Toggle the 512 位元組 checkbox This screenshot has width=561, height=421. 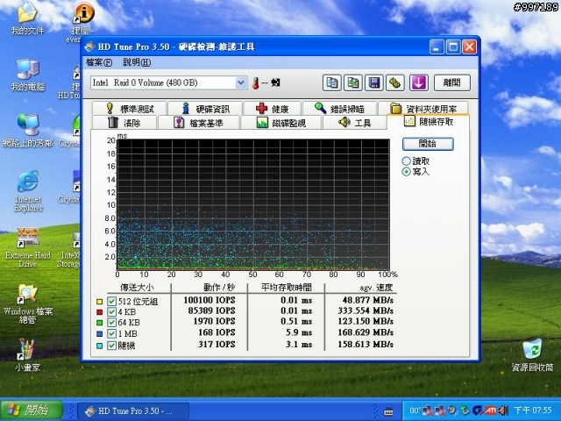pyautogui.click(x=111, y=301)
